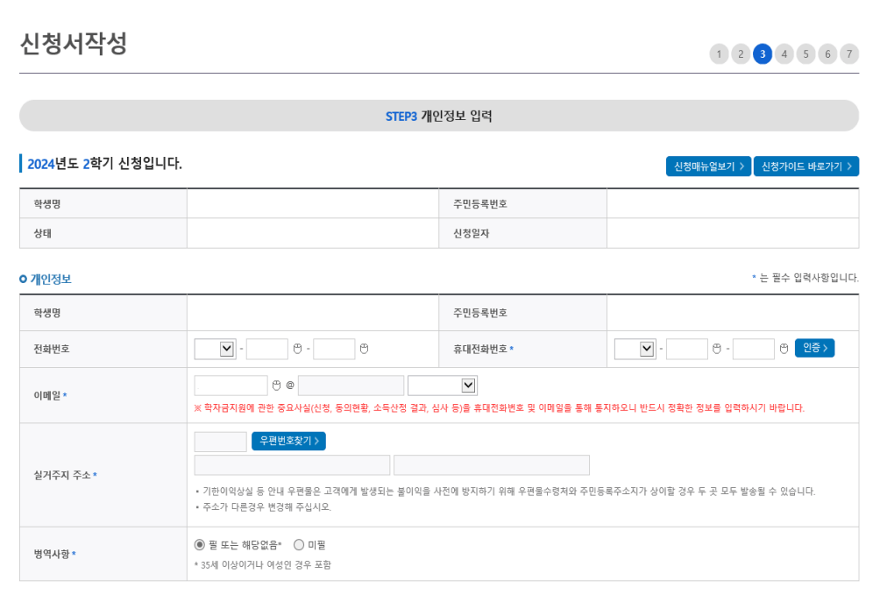
Task: Select step 7 circle in progress indicator
Action: [x=848, y=53]
